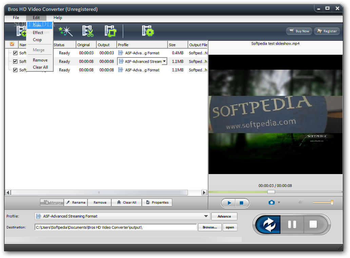Viewport: 350px width, 258px height.
Task: Click the Rename button below the list
Action: (x=76, y=203)
